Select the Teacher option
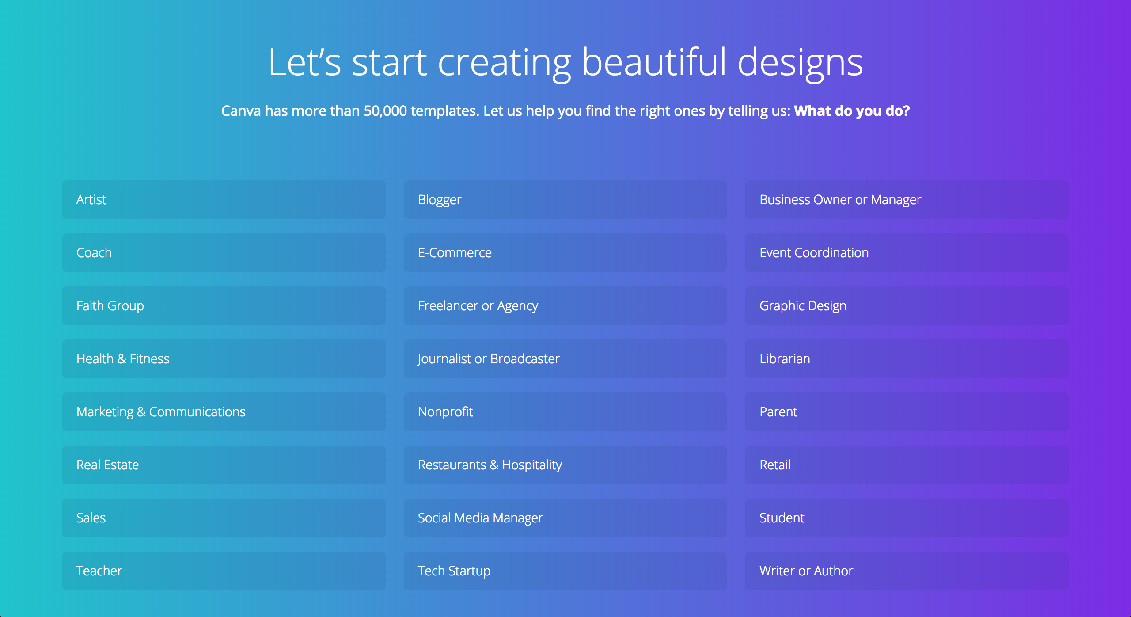The width and height of the screenshot is (1131, 617). click(224, 571)
